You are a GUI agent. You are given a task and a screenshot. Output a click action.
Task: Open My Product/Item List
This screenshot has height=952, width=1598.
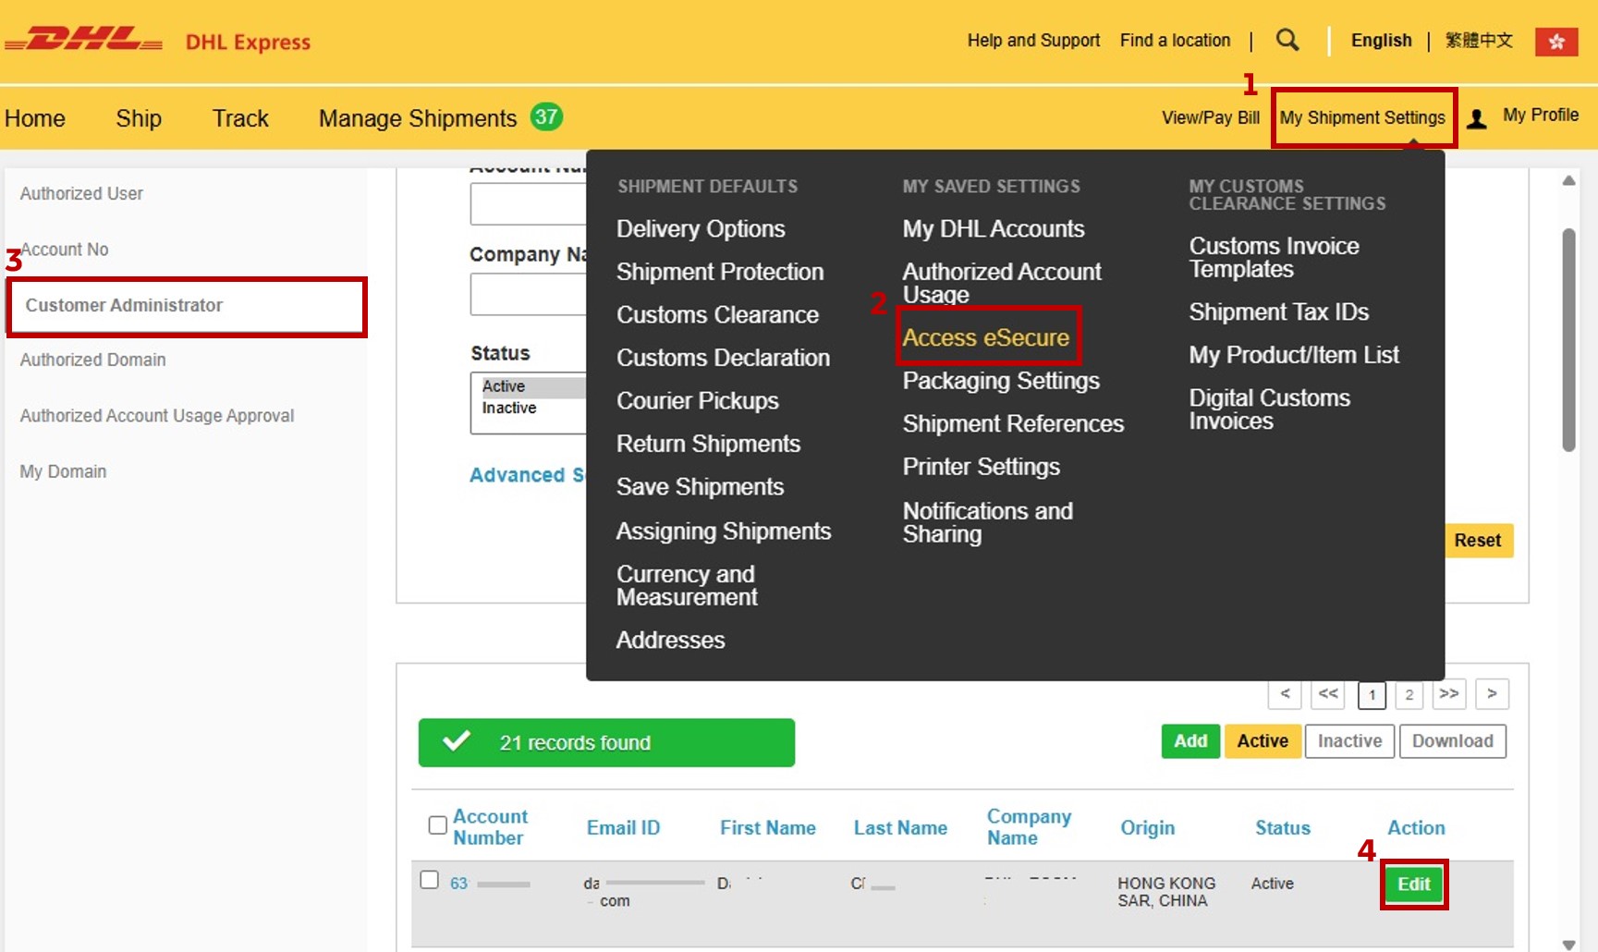pos(1294,355)
